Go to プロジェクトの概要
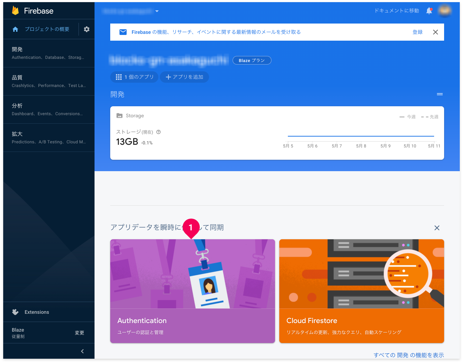The image size is (463, 363). pyautogui.click(x=47, y=29)
